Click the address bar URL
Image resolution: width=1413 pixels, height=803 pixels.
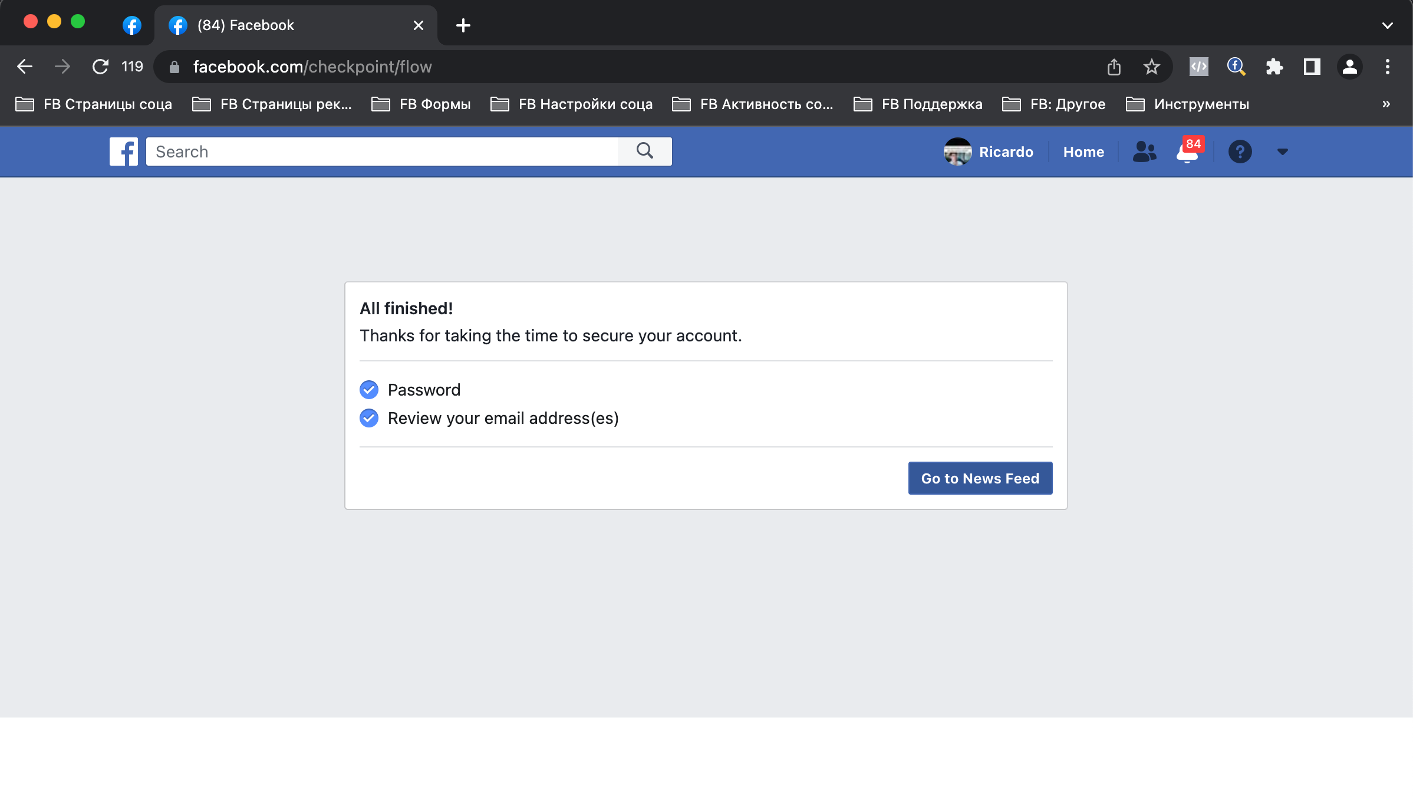[312, 67]
